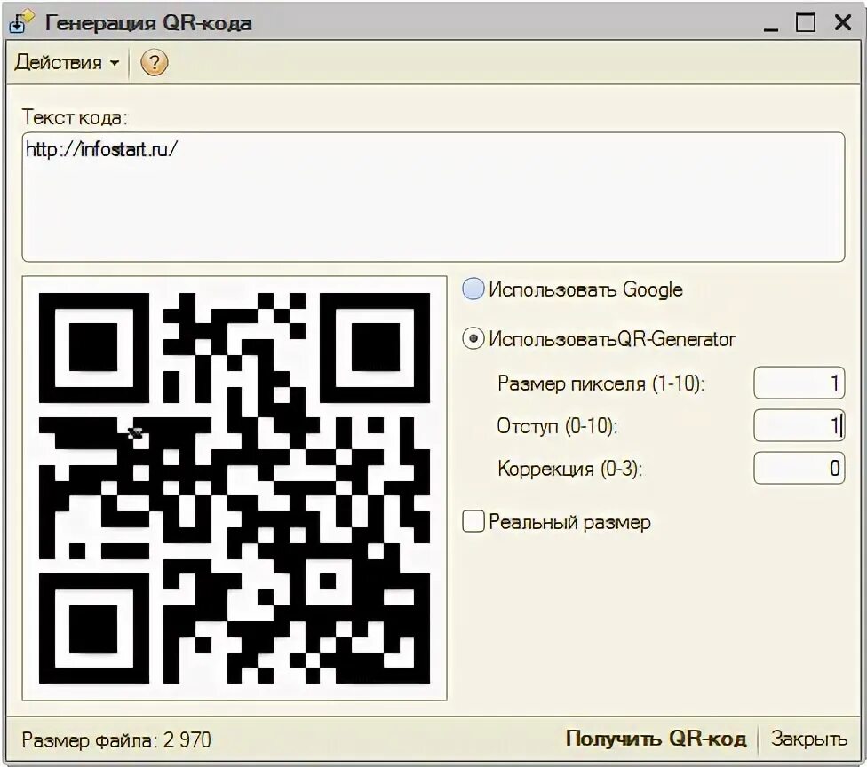
Task: Click the generated QR code image
Action: click(235, 488)
